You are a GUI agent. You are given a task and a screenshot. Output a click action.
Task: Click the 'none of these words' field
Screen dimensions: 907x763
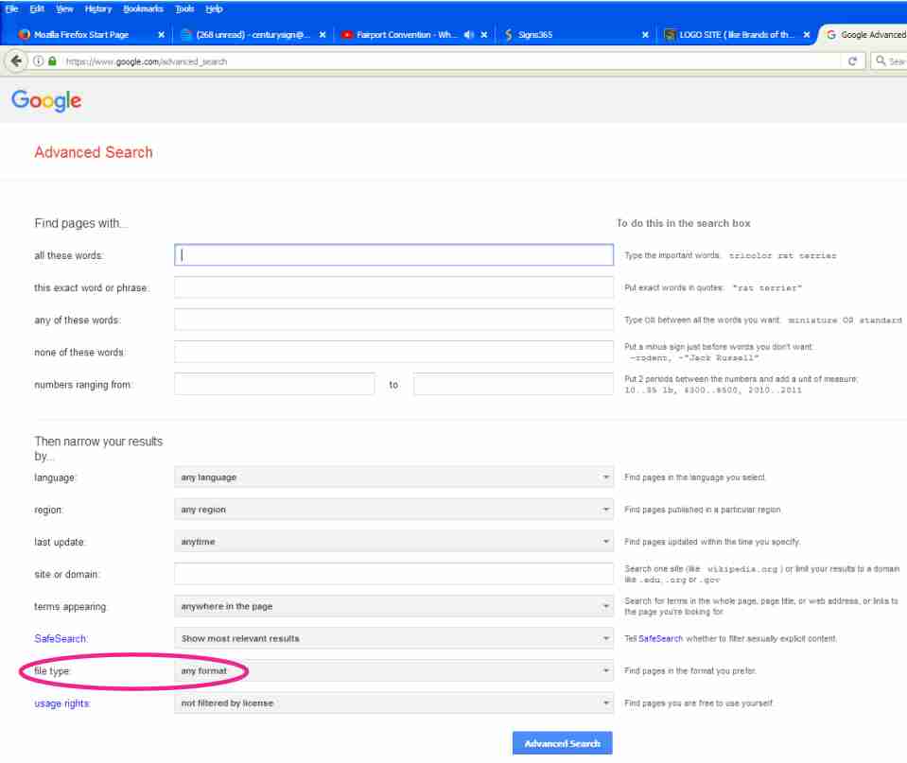coord(393,353)
